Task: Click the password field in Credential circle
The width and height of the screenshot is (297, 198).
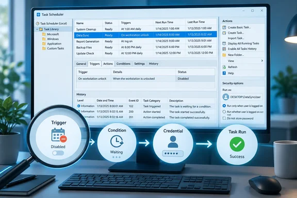Action: (x=173, y=154)
